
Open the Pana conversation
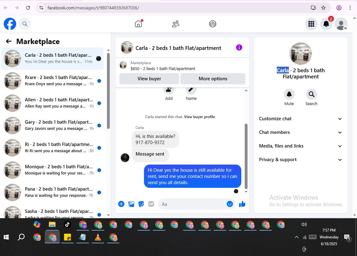[52, 192]
